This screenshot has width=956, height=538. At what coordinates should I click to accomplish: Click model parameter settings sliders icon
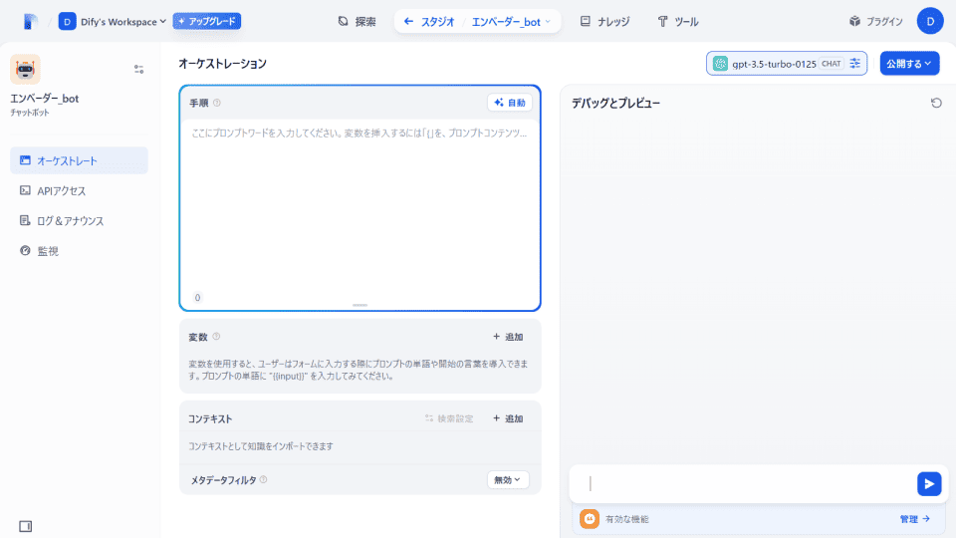click(854, 64)
